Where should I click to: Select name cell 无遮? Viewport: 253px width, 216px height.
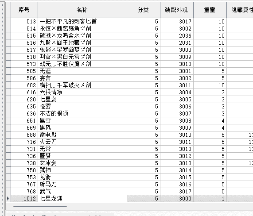pos(82,71)
